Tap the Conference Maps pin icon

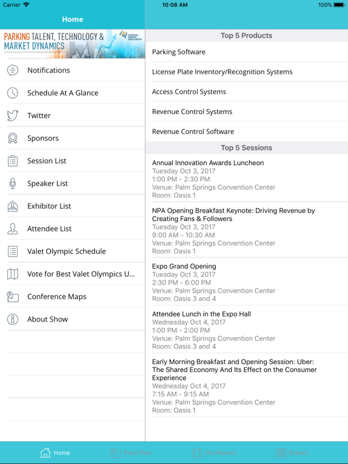click(13, 297)
